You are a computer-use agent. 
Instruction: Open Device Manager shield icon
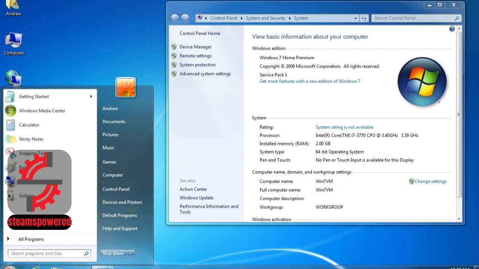[174, 47]
